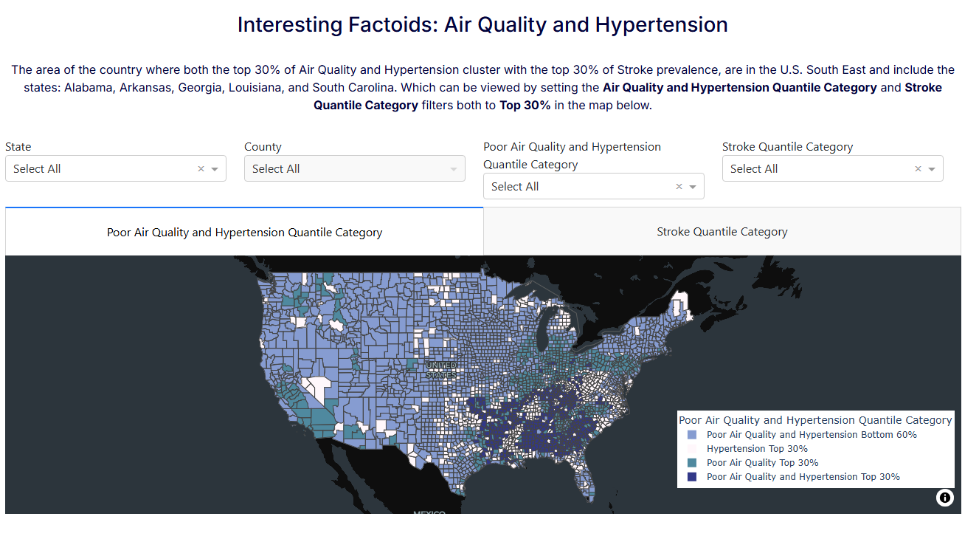Select the Poor Air Quality and Hypertension Quantile tab
This screenshot has width=979, height=556.
point(244,232)
